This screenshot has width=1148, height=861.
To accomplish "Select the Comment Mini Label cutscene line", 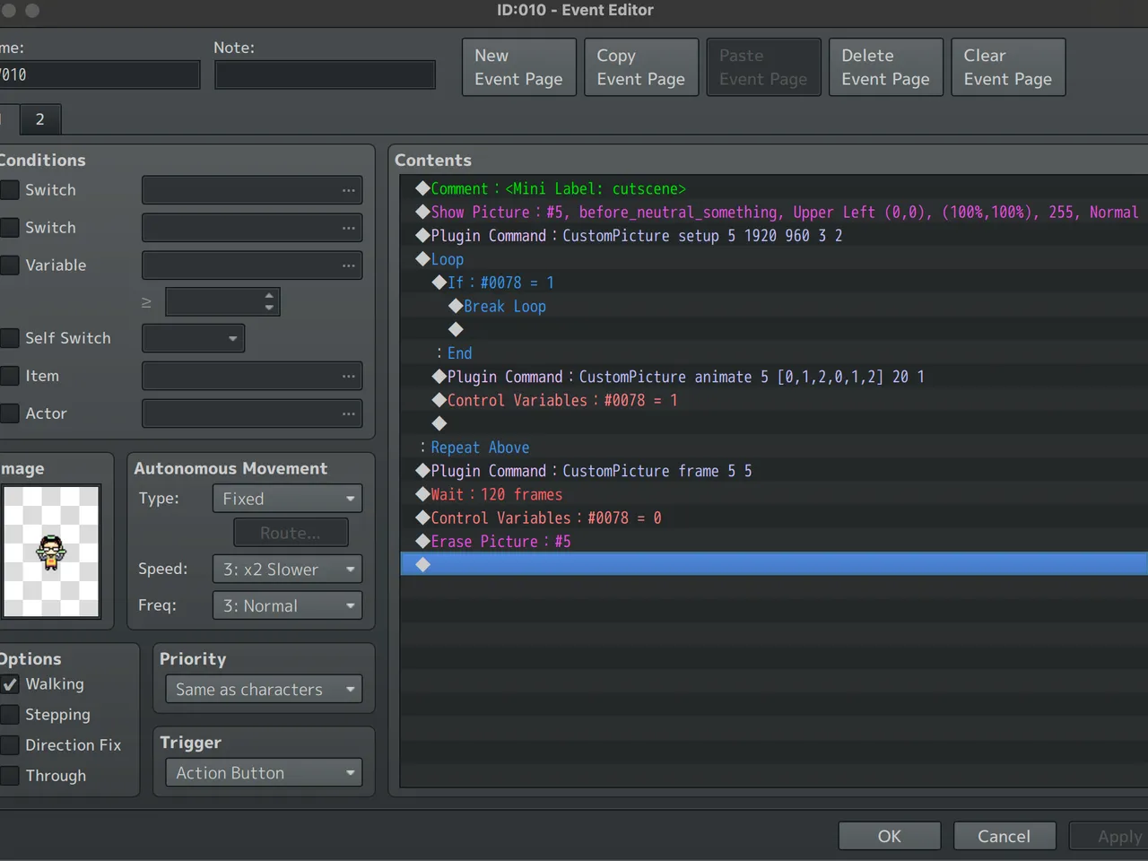I will (x=774, y=188).
